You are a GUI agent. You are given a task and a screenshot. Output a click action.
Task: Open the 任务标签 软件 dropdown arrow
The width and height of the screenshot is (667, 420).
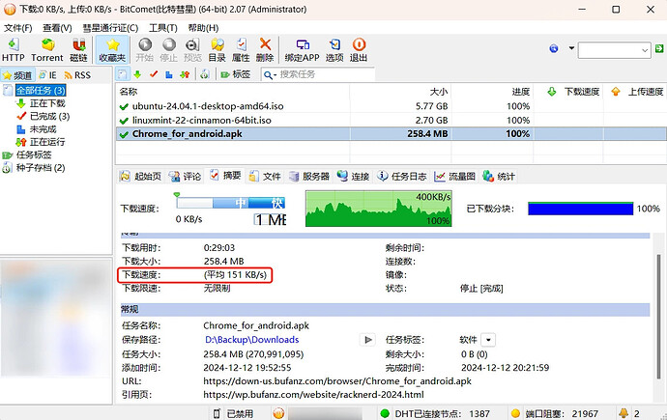[x=488, y=340]
